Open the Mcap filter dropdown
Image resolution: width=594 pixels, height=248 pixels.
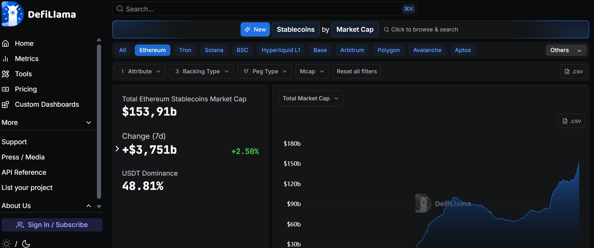[x=312, y=71]
